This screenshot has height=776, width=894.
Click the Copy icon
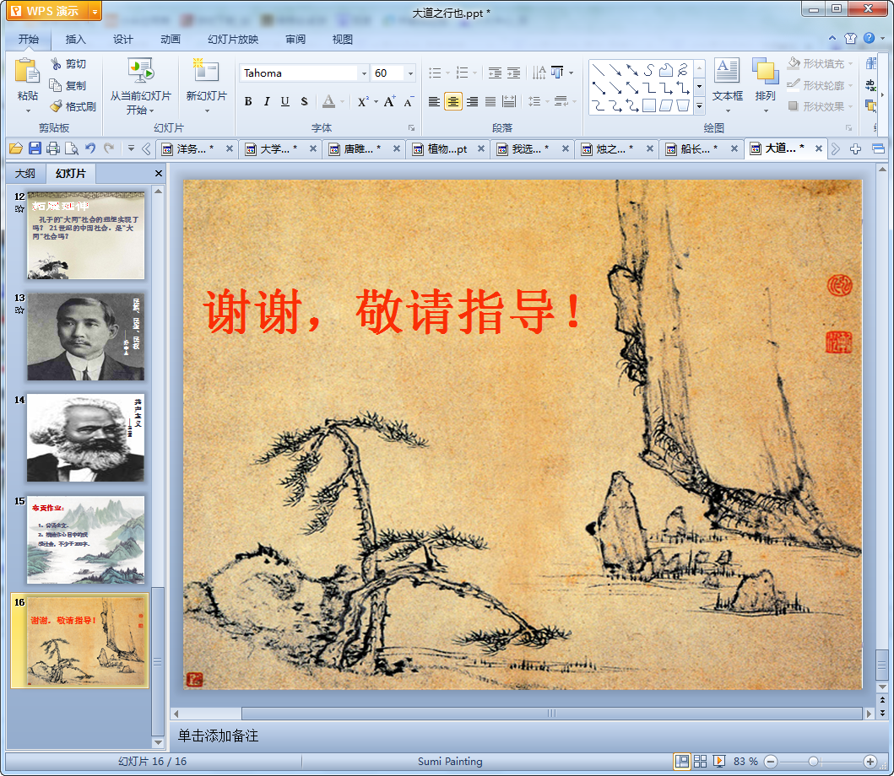56,85
